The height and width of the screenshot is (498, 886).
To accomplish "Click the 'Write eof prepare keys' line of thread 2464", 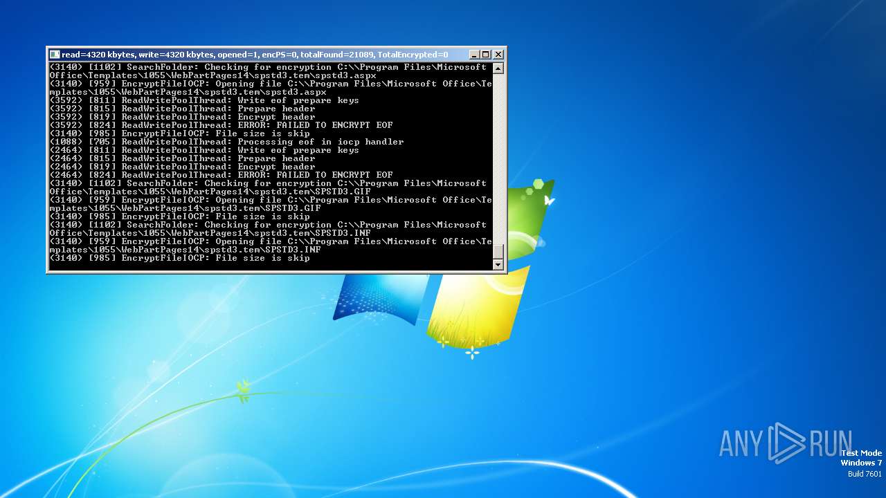I will [204, 150].
